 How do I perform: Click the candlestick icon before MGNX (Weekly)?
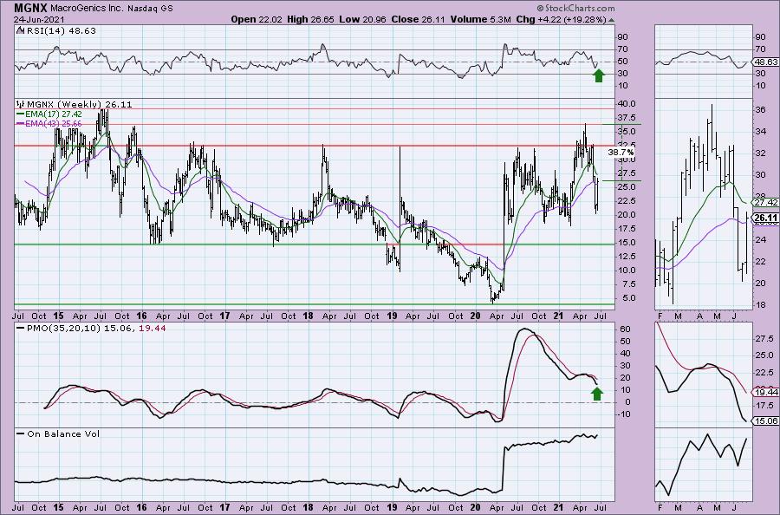tap(21, 104)
